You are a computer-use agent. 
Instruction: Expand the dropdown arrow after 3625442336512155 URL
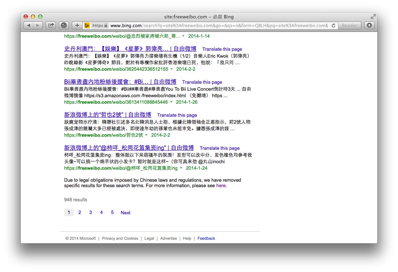(x=171, y=69)
